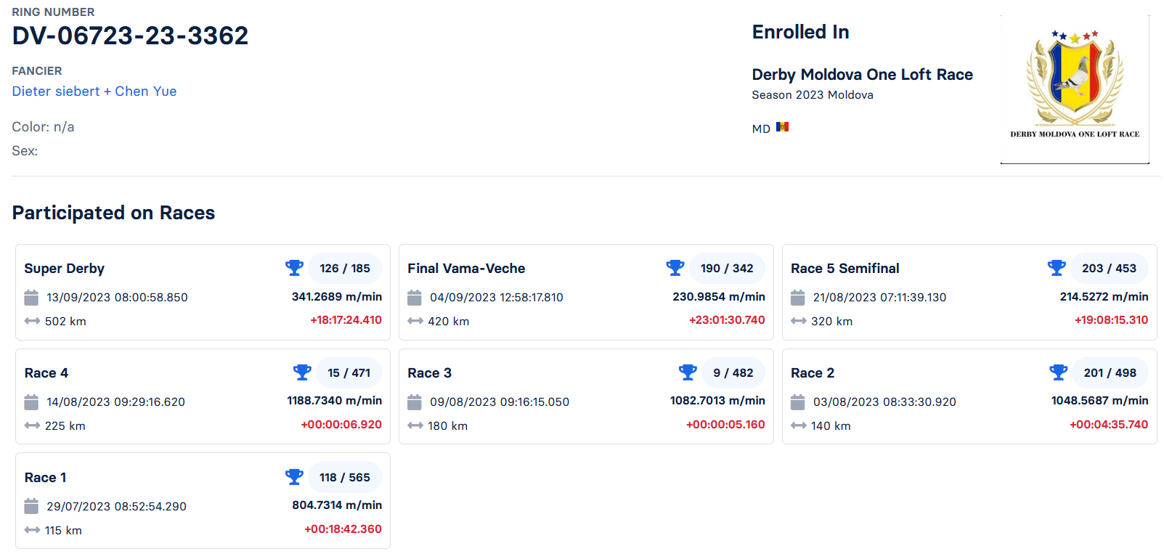The height and width of the screenshot is (554, 1164).
Task: Click the Super Derby trophy icon
Action: 294,268
